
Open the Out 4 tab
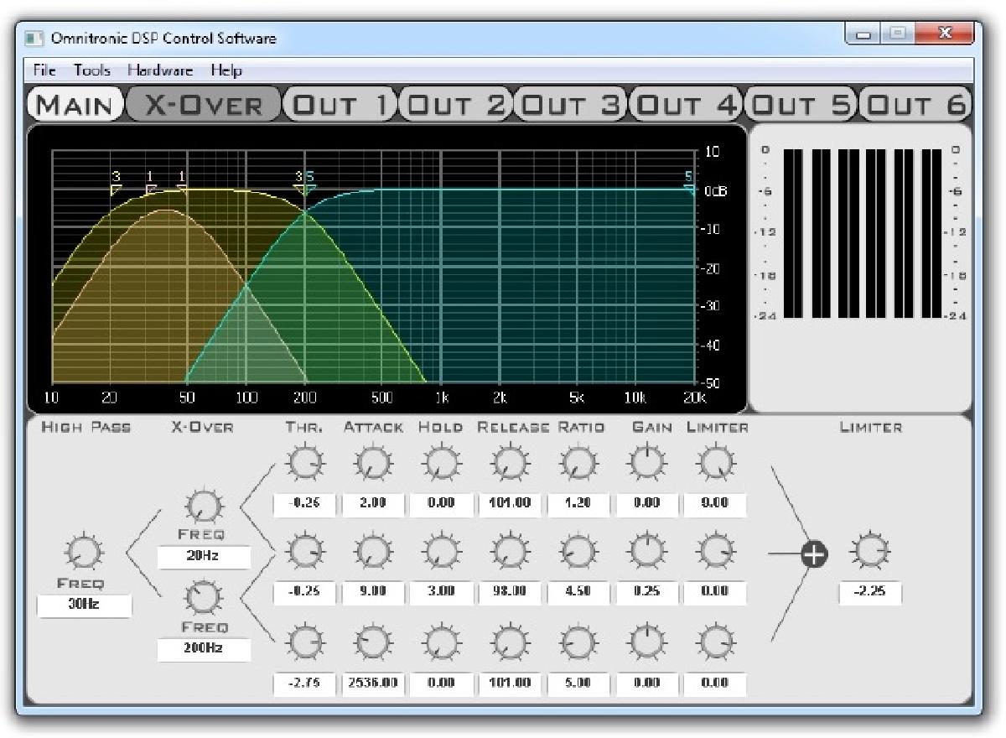pos(687,105)
